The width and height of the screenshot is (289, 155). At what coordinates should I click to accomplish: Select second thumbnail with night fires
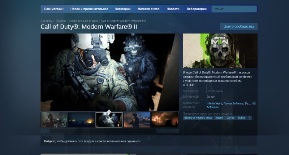(x=82, y=120)
